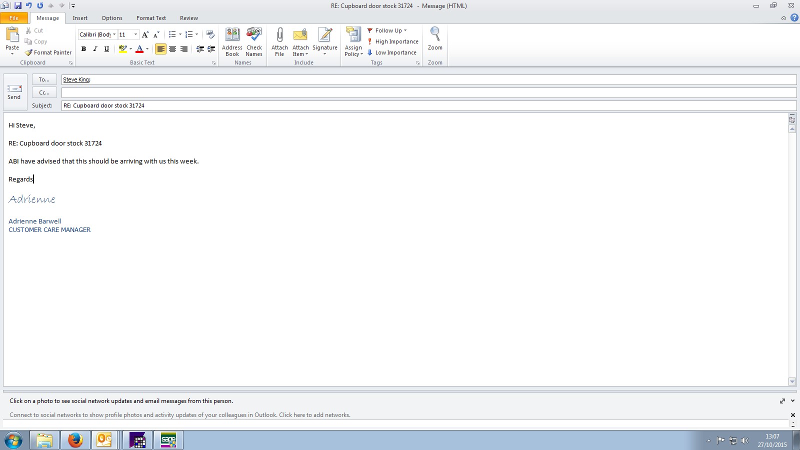Close the social networks notice
Viewport: 800px width, 450px height.
click(x=793, y=415)
